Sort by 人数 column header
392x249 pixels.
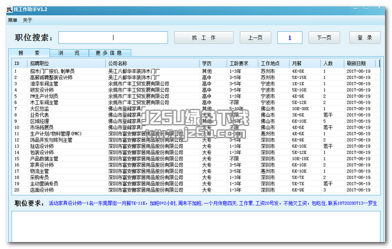pos(332,64)
